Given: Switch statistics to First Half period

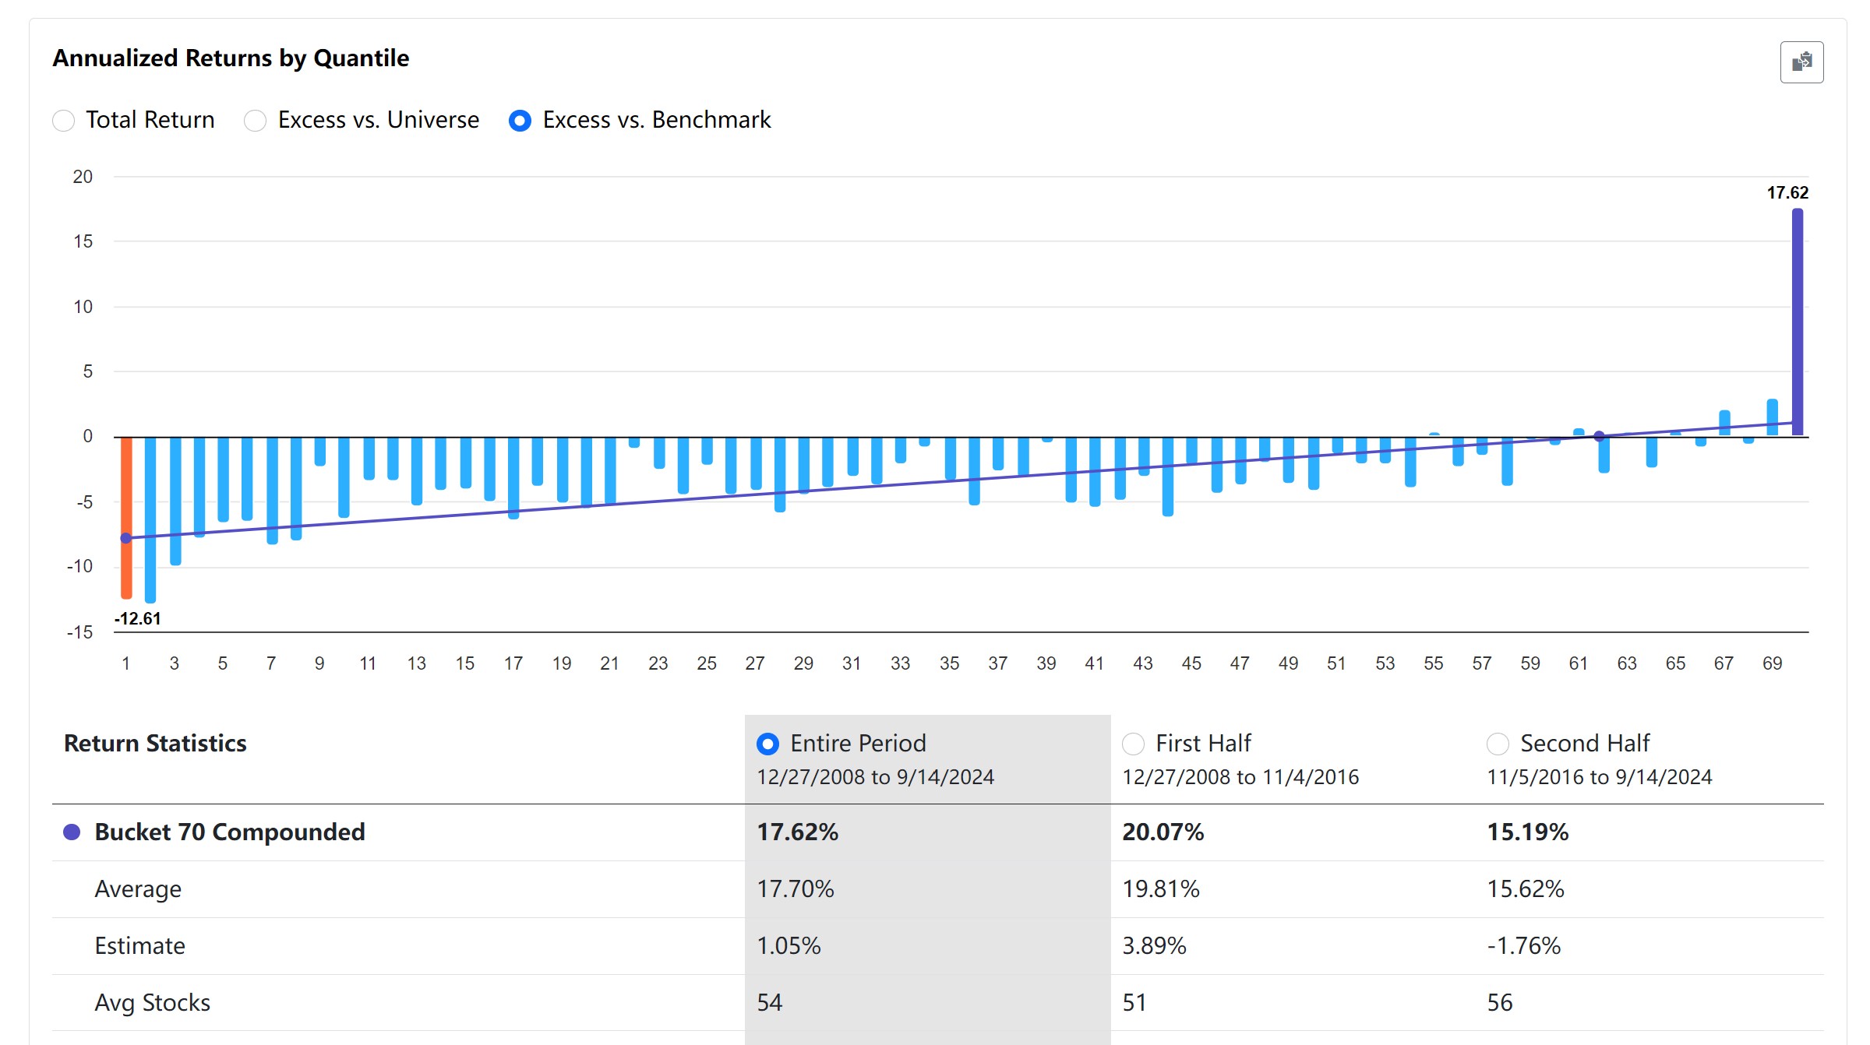Looking at the screenshot, I should pyautogui.click(x=1133, y=744).
